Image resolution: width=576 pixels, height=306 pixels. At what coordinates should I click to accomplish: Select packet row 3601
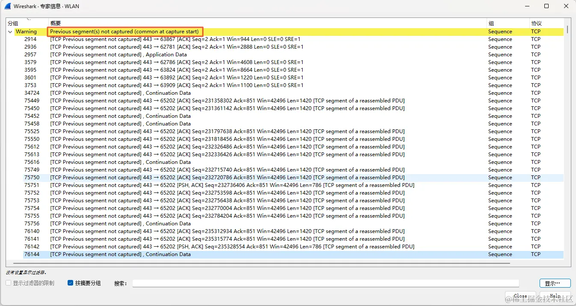(x=293, y=78)
